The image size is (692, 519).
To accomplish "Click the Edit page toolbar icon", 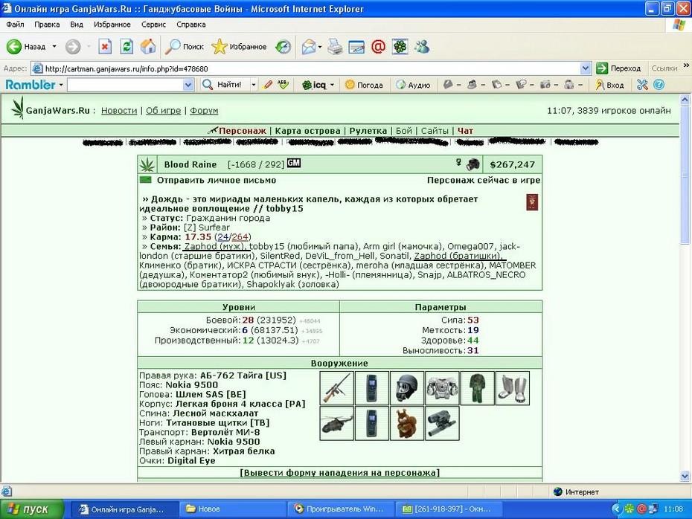I will (x=356, y=47).
